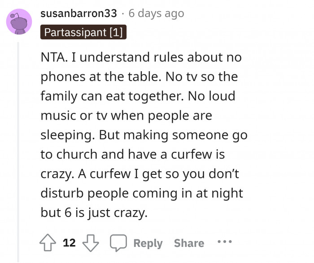Upvote susanbarron33's comment

(x=48, y=243)
